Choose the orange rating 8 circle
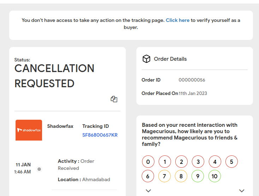 [x=181, y=176]
